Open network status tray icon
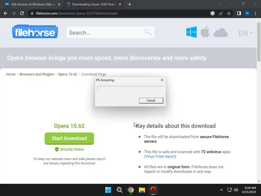 pos(230,190)
